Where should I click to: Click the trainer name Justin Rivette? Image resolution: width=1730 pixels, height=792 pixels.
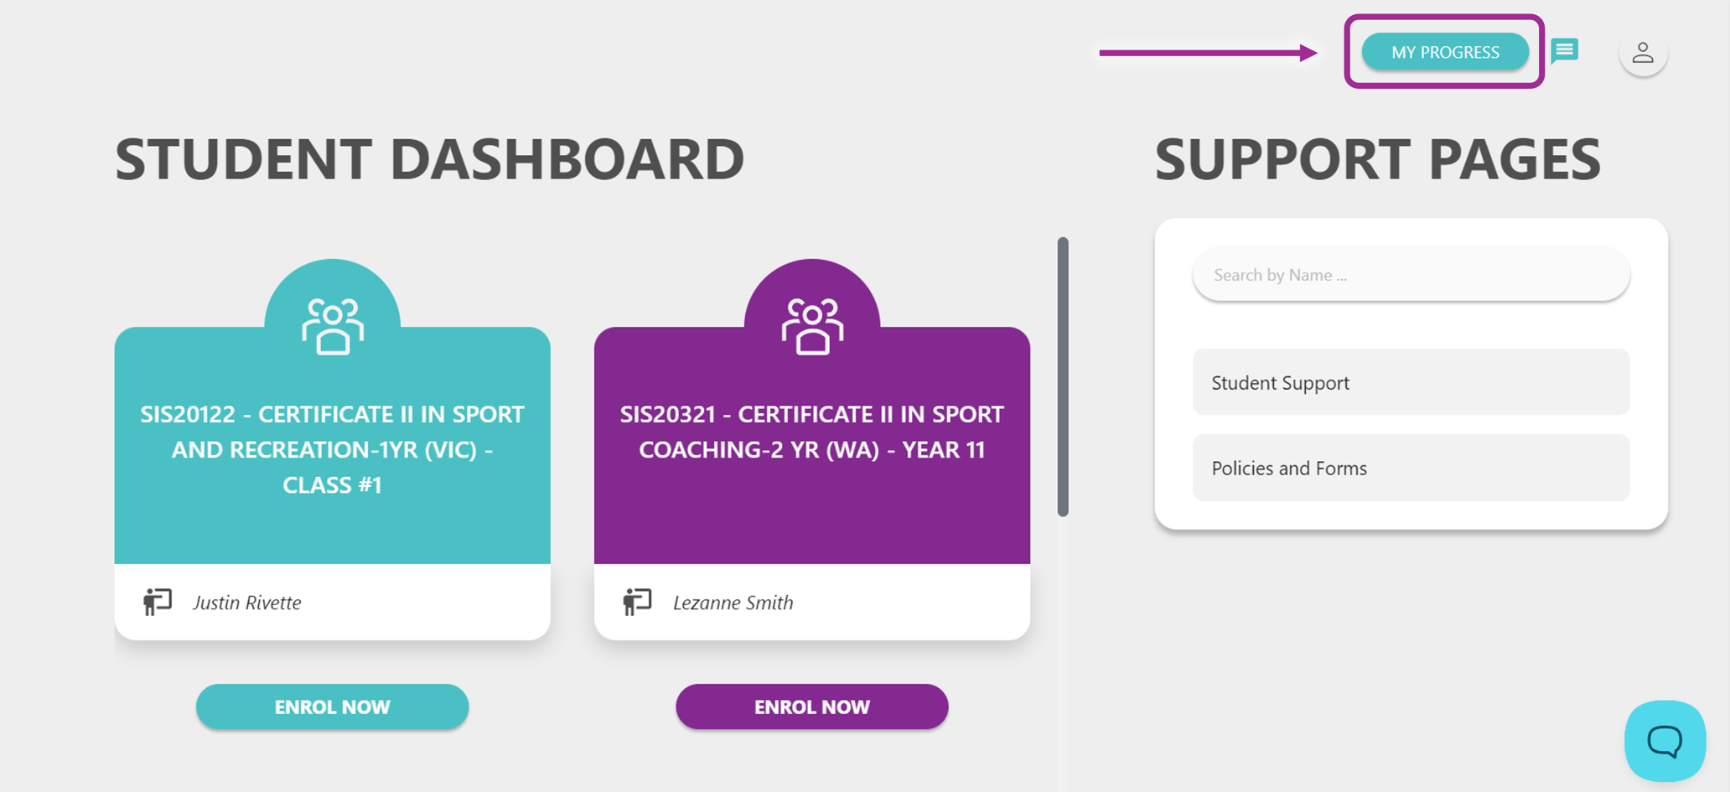click(246, 603)
